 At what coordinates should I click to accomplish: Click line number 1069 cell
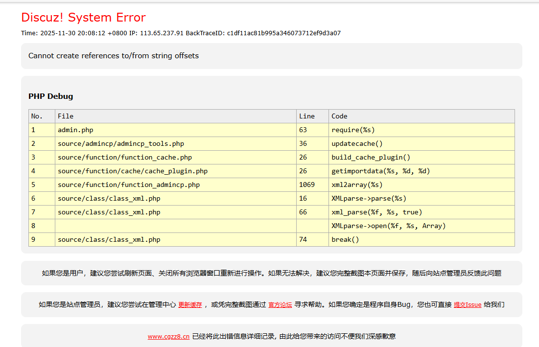coord(307,185)
